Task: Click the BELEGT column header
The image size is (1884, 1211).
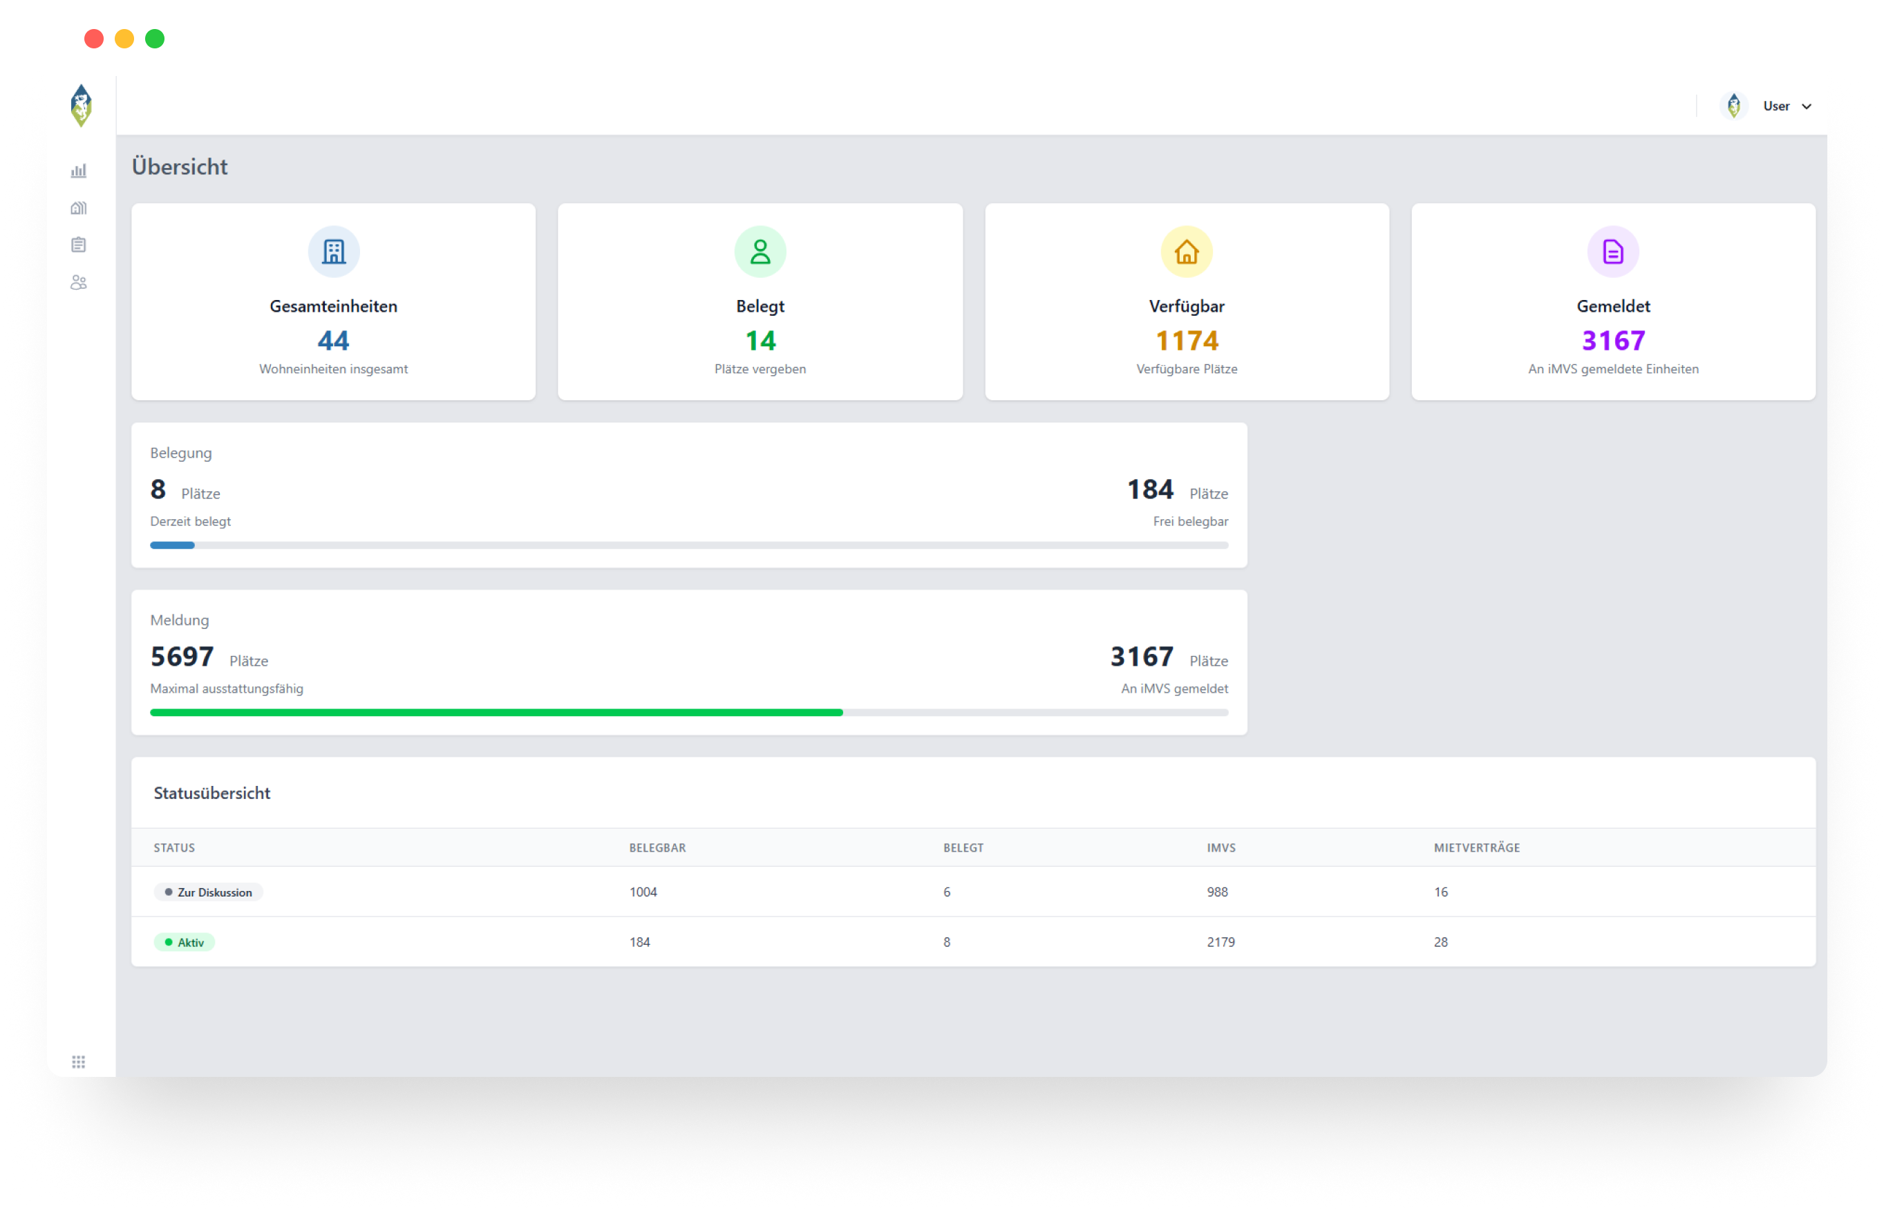Action: pos(963,847)
